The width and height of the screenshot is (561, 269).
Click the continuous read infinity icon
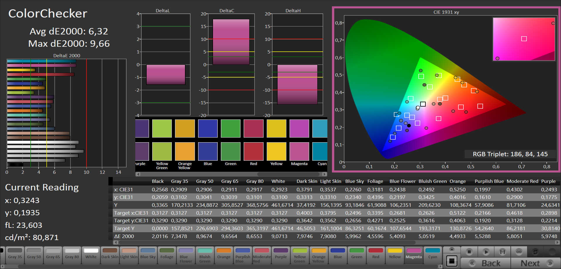click(x=519, y=251)
